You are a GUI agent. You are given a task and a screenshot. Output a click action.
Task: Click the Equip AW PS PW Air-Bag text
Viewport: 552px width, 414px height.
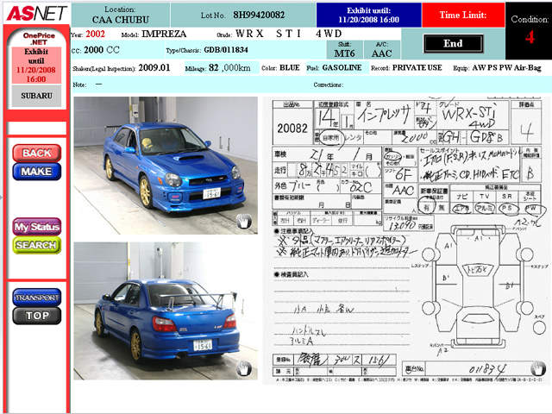tap(506, 67)
